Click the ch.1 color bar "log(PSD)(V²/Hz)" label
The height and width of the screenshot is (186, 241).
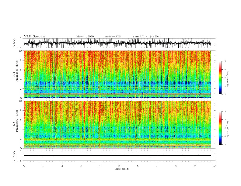228,79
